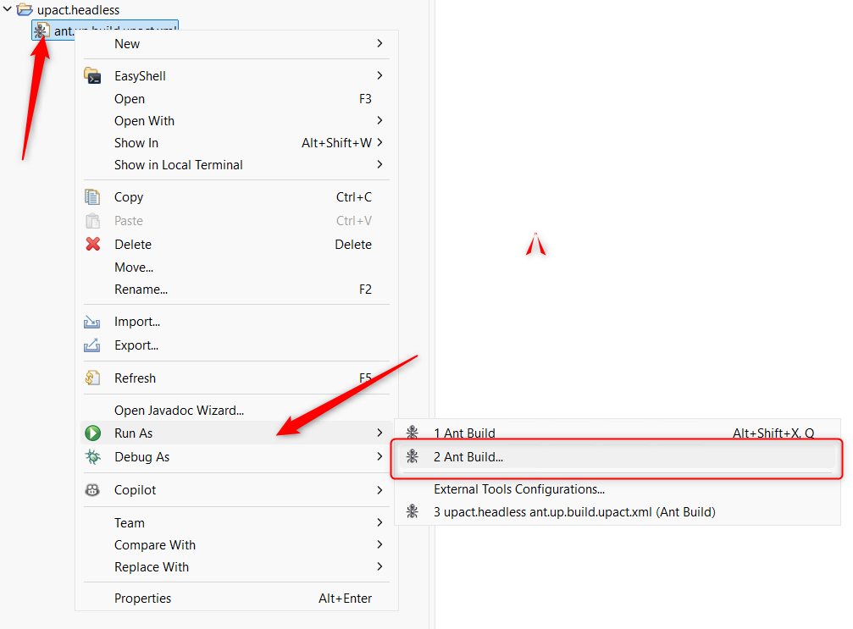Click the Export icon
Viewport: 853px width, 629px height.
click(92, 345)
